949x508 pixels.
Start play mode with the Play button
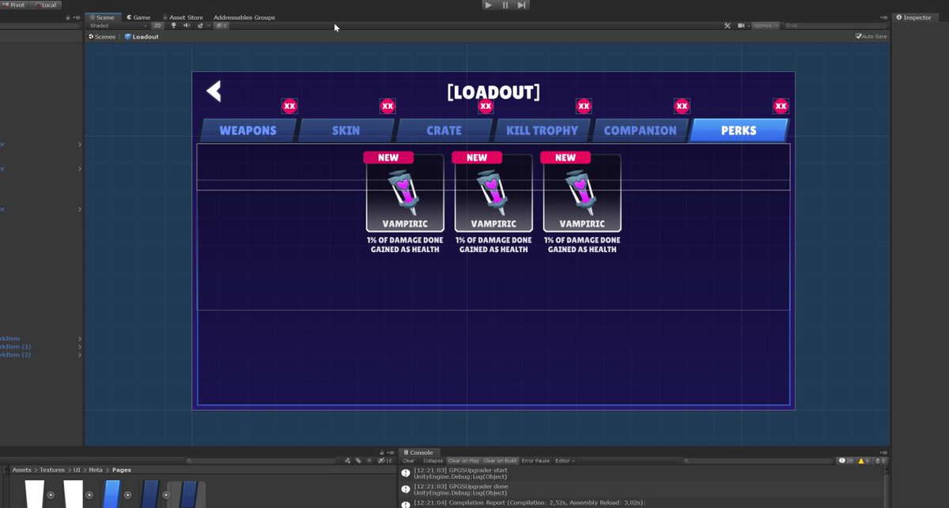coord(489,5)
